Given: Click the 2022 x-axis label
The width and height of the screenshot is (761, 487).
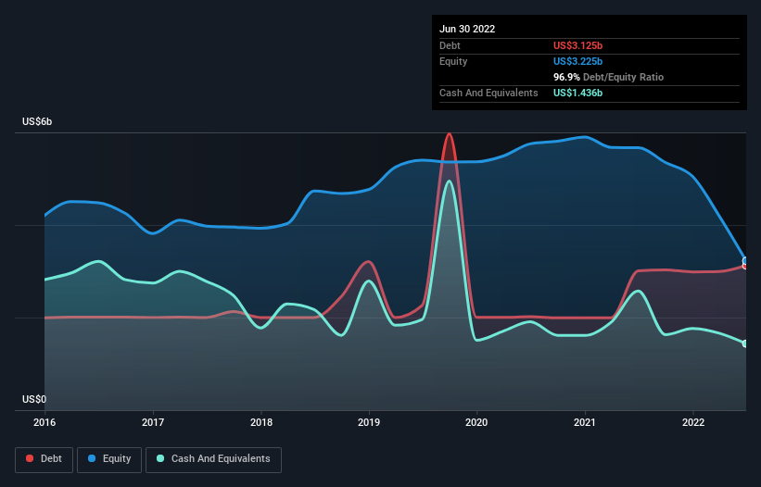Looking at the screenshot, I should pyautogui.click(x=693, y=422).
